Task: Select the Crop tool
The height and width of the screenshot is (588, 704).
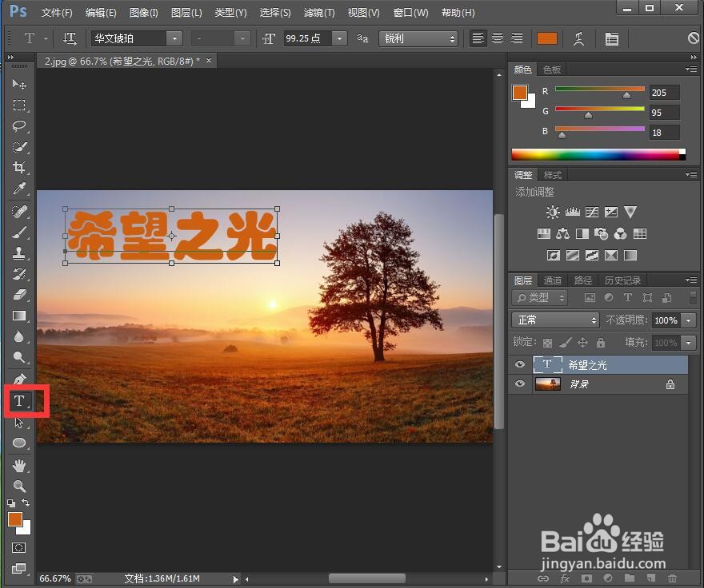Action: [x=19, y=169]
